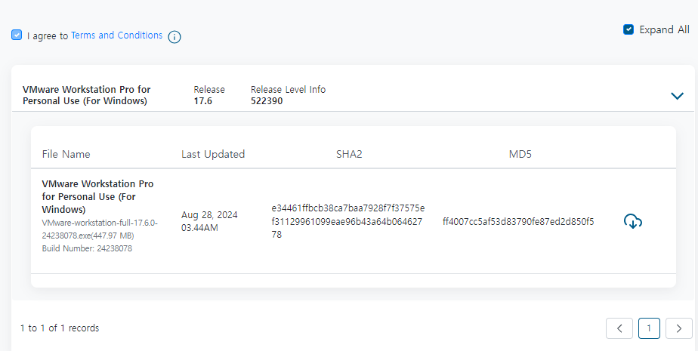Click the VMware-workstation-full-17.6.0 exe filename
The width and height of the screenshot is (698, 351).
[x=100, y=229]
